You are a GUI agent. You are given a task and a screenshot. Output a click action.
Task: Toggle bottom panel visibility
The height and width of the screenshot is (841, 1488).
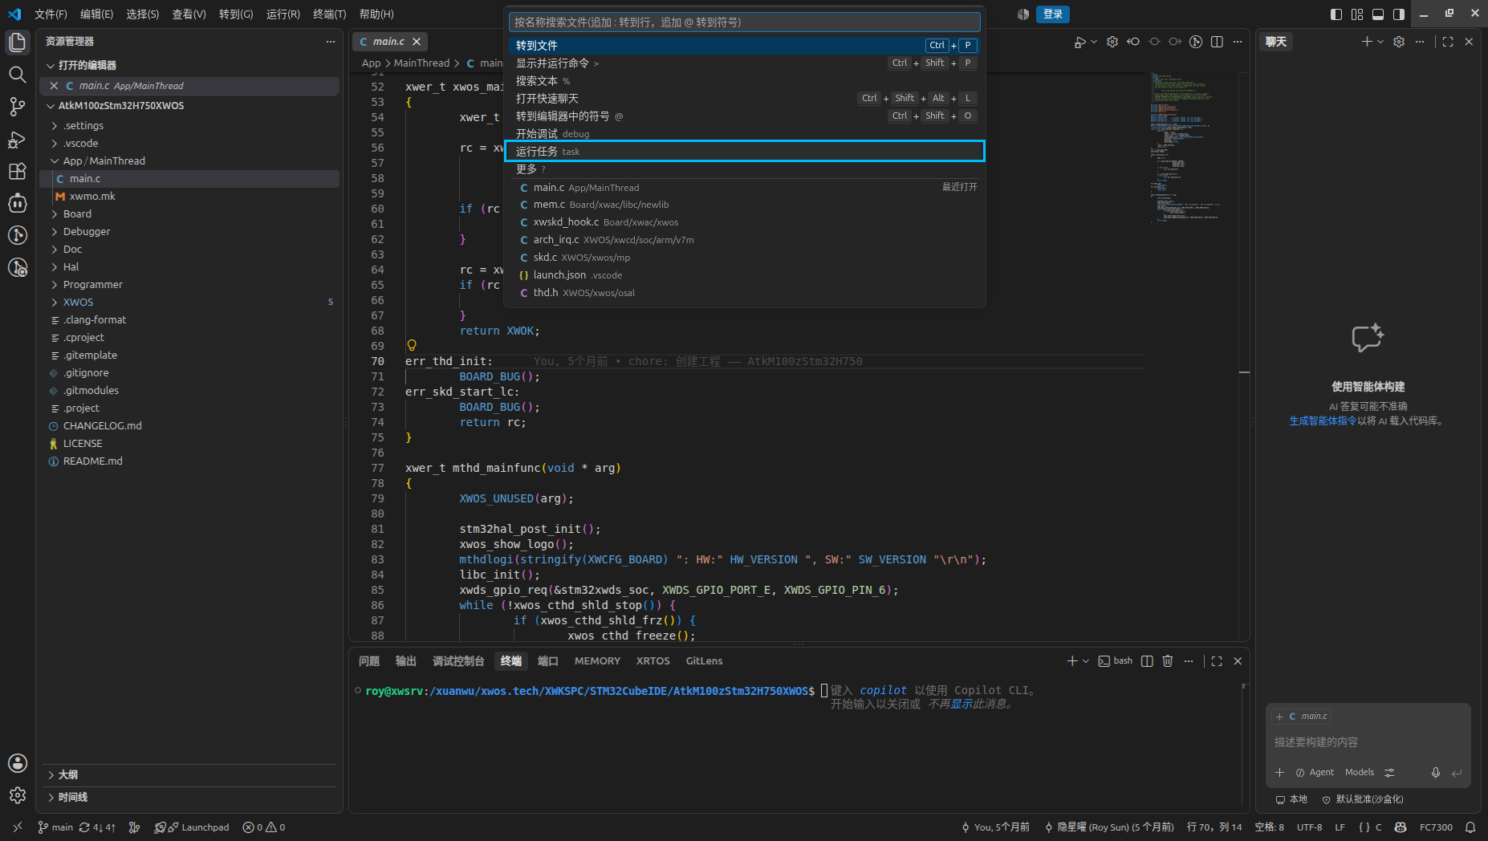(x=1378, y=14)
